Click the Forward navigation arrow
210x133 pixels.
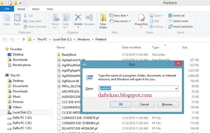pyautogui.click(x=12, y=39)
